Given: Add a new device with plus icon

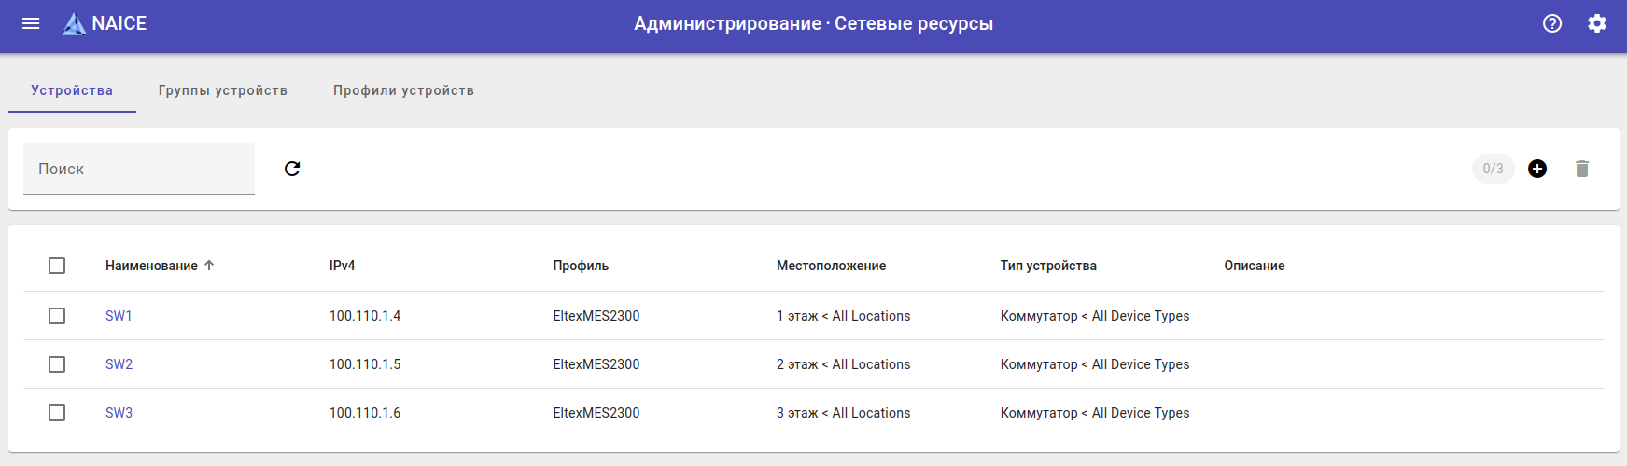Looking at the screenshot, I should 1537,169.
